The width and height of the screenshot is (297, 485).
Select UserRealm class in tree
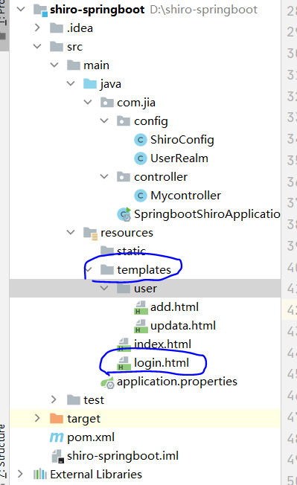pos(179,158)
